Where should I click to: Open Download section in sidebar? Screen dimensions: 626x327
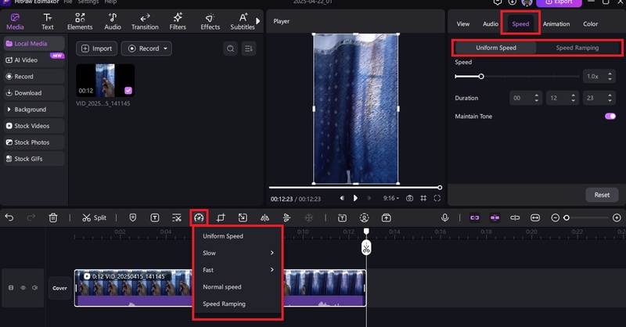tap(34, 93)
